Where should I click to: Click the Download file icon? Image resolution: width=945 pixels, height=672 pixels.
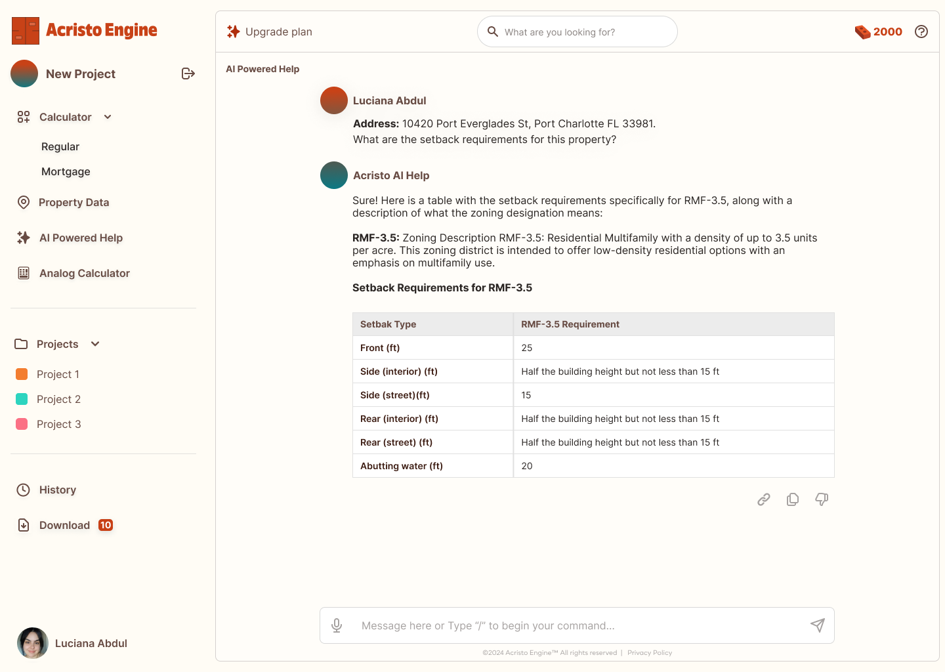pos(24,525)
